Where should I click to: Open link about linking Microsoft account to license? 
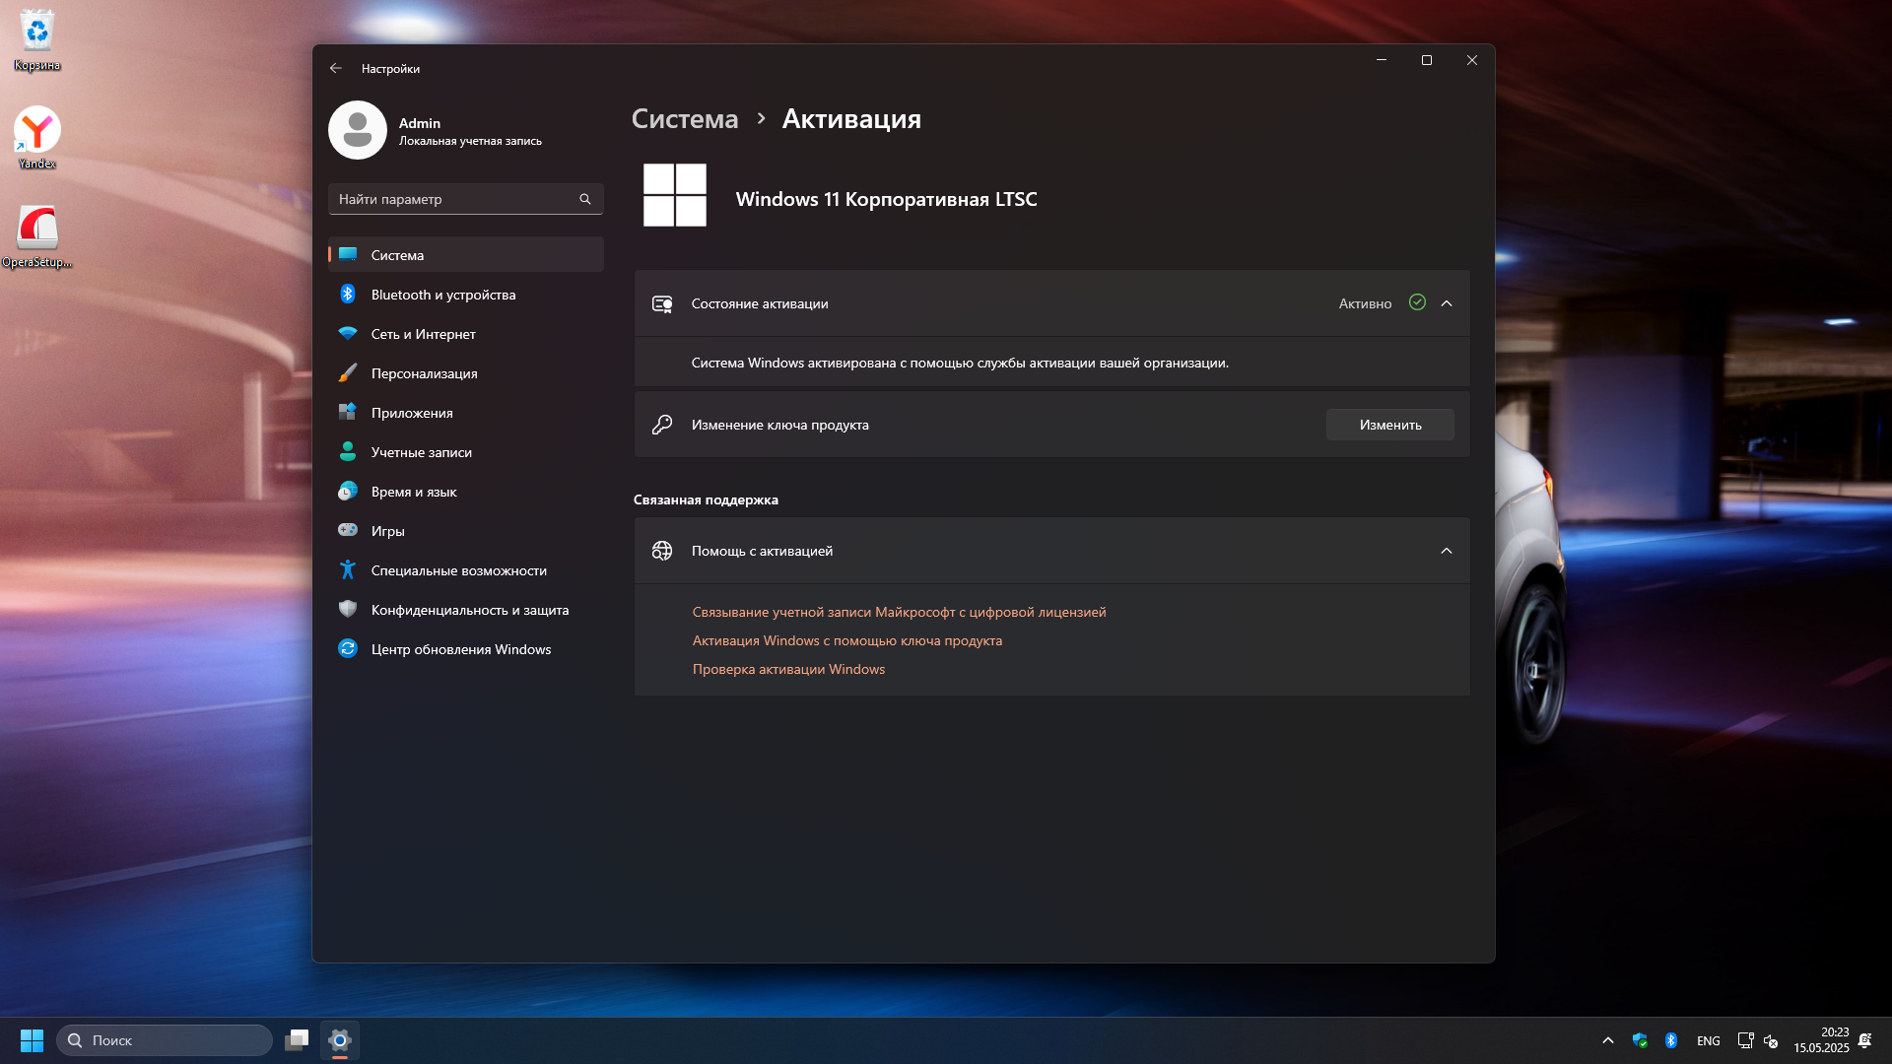coord(899,612)
